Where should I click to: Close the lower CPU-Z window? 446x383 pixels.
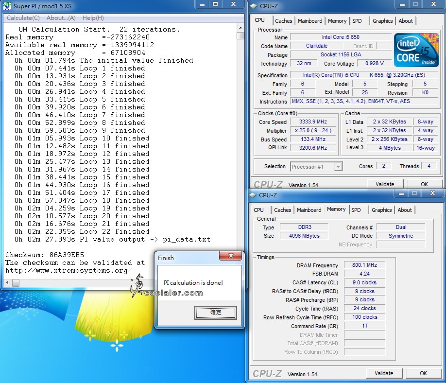click(432, 193)
